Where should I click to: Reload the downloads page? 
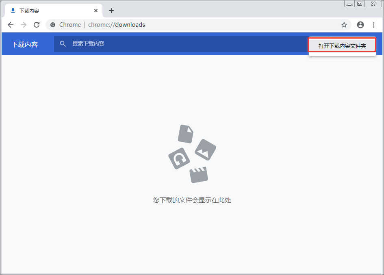(37, 25)
